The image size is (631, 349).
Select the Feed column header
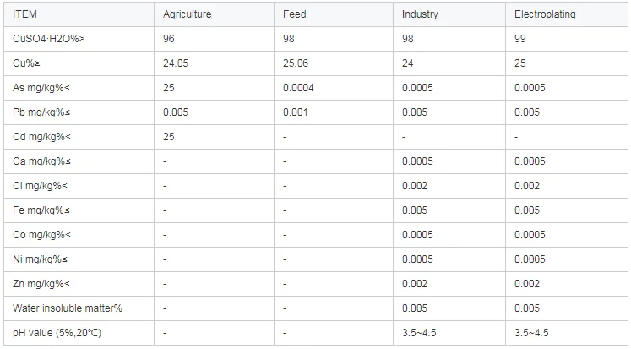[295, 14]
